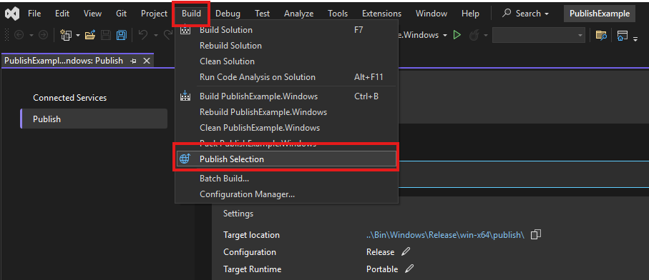Open the Extensions menu

click(x=381, y=14)
